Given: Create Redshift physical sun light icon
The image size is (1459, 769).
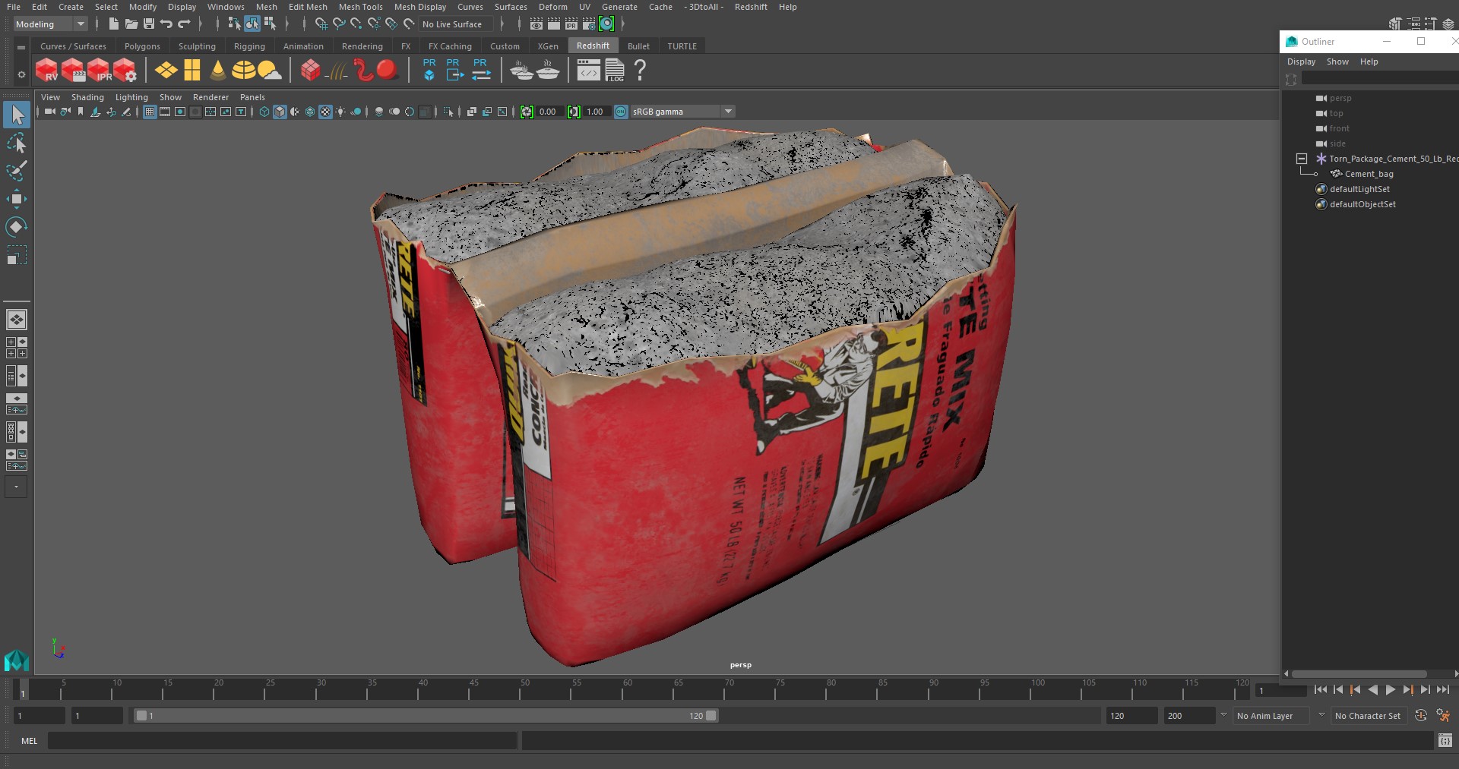Looking at the screenshot, I should [269, 71].
